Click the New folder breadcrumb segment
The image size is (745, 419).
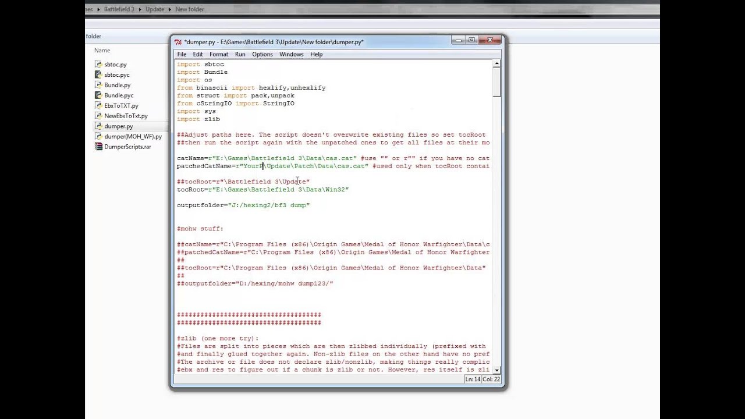coord(189,9)
